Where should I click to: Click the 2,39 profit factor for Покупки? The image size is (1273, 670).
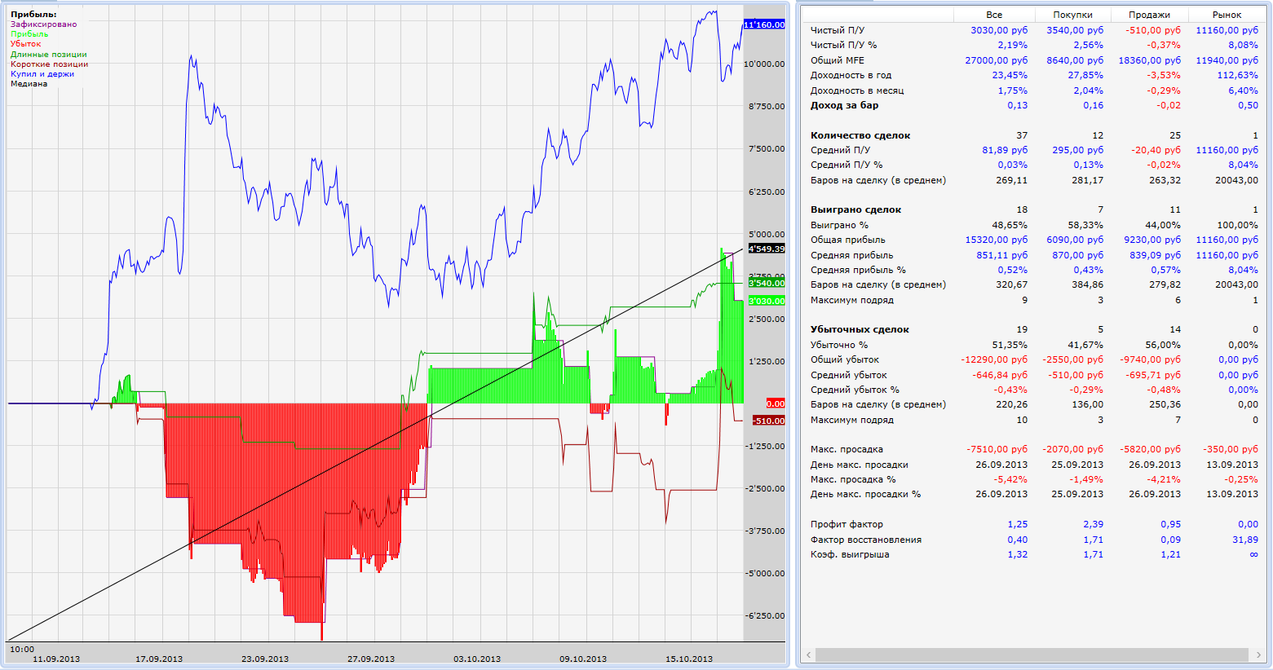pos(1094,524)
